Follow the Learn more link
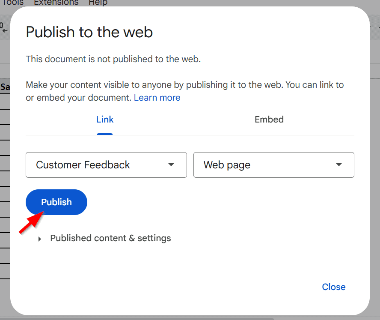380x320 pixels. [157, 98]
